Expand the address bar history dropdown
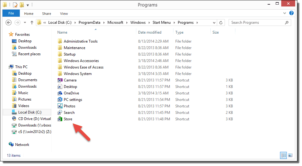This screenshot has width=302, height=166. point(214,23)
